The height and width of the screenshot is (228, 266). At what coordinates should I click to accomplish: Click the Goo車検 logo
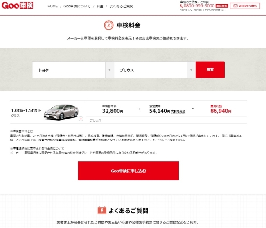[17, 6]
